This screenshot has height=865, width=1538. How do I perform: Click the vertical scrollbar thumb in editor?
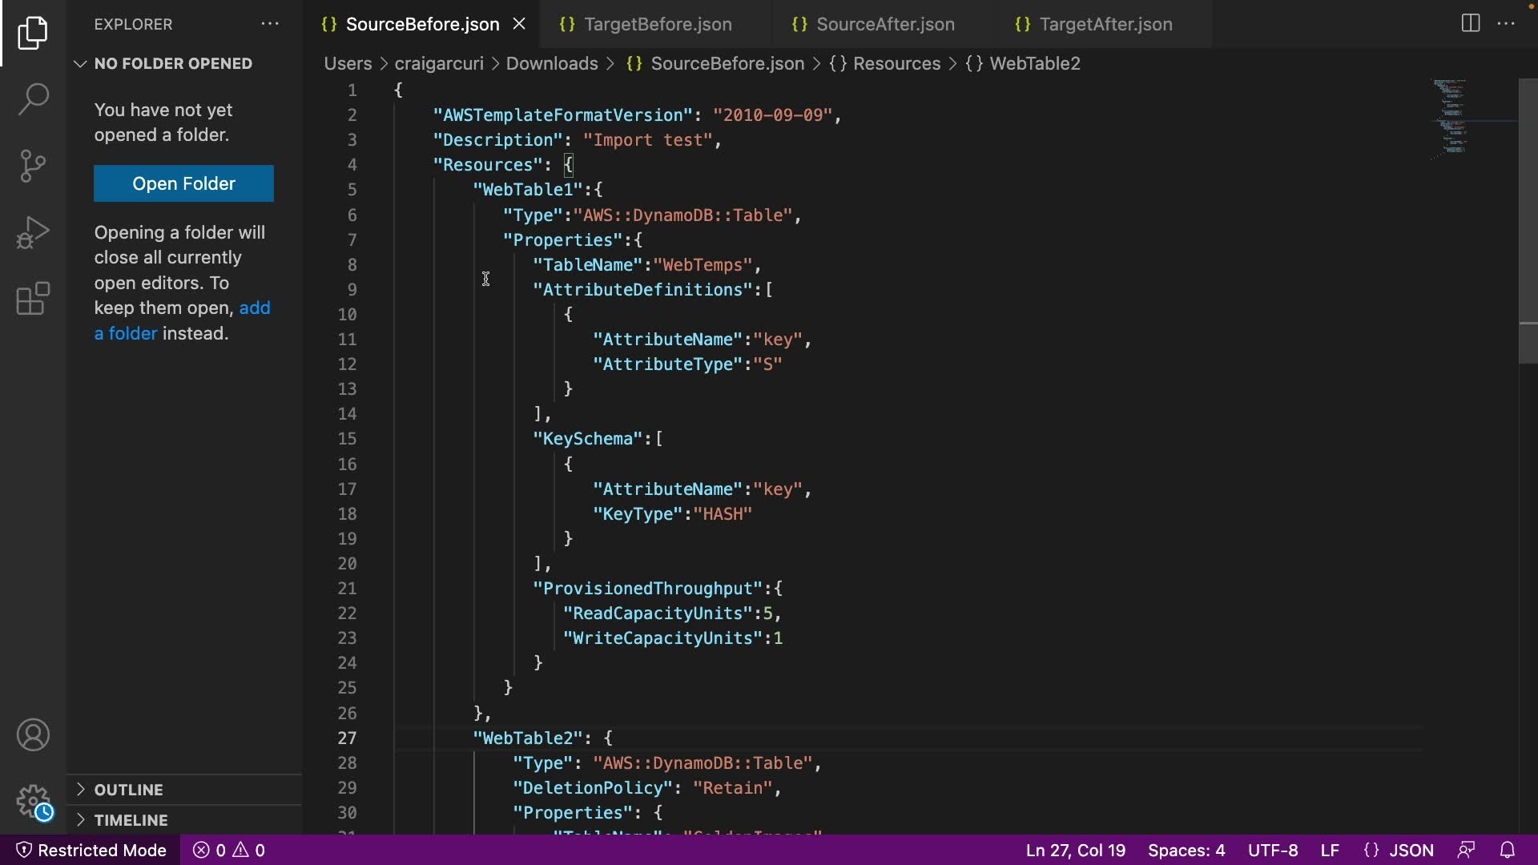[x=1528, y=220]
